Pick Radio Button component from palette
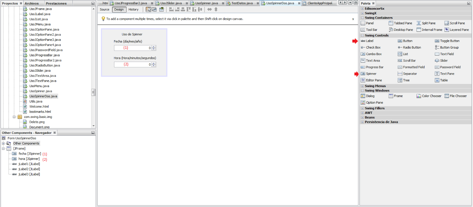Image resolution: width=473 pixels, height=207 pixels. point(409,47)
